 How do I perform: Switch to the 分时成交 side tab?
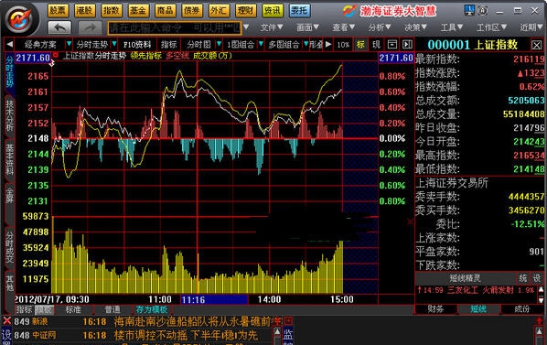click(10, 247)
